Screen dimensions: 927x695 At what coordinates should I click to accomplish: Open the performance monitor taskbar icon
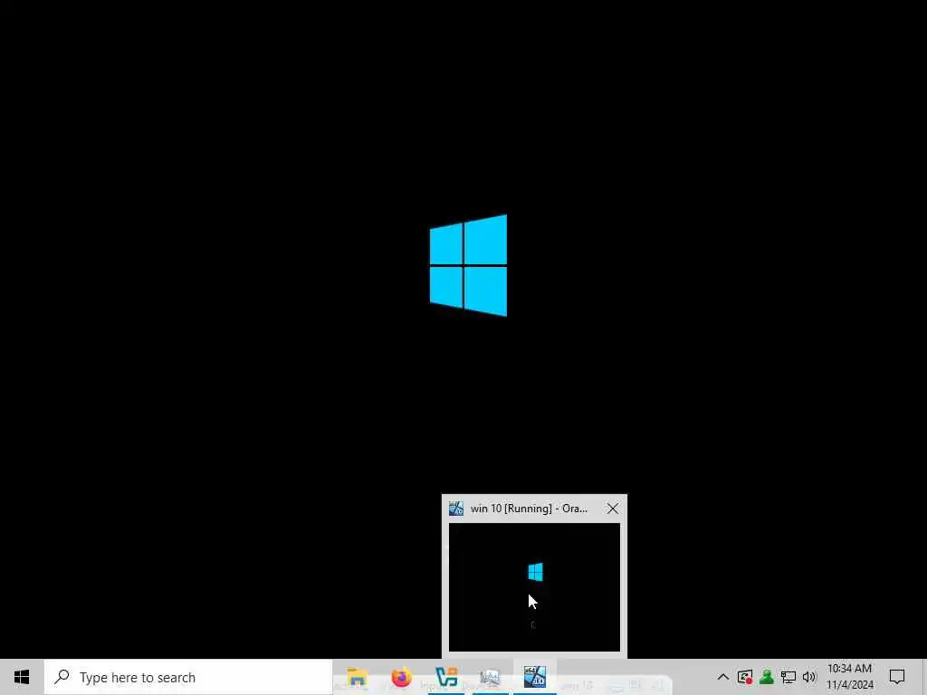(x=490, y=677)
